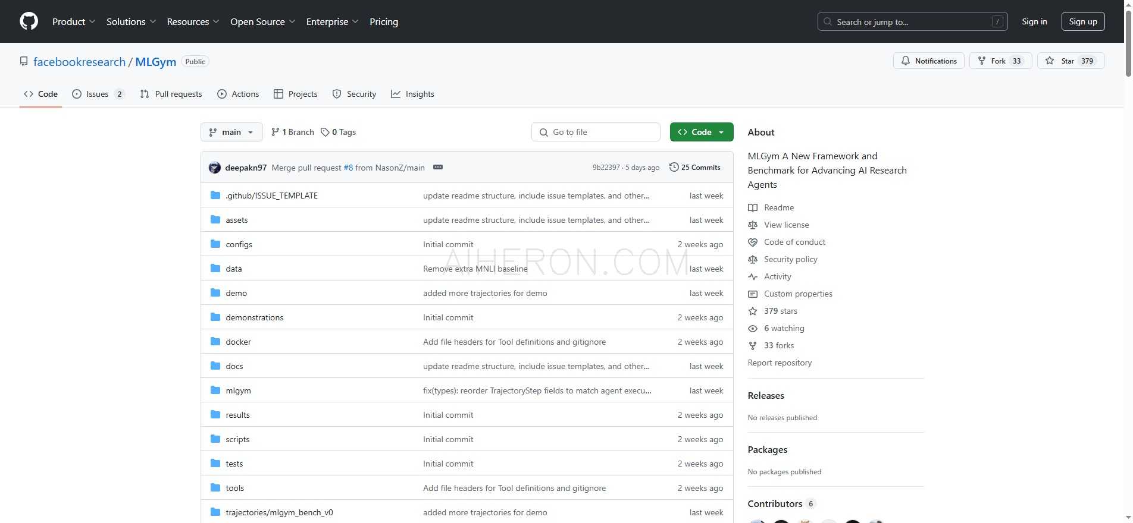This screenshot has height=523, width=1133.
Task: Click the folder icon beside mlgym
Action: tap(215, 390)
